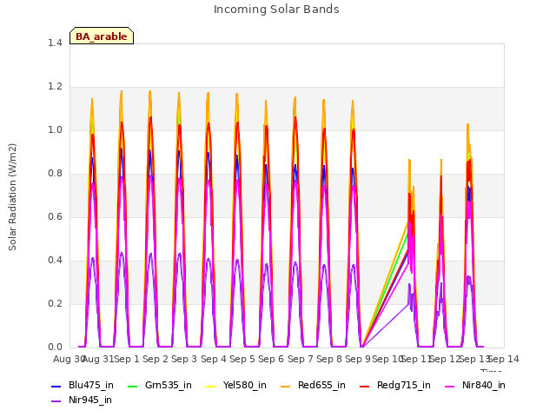The width and height of the screenshot is (556, 417).
Task: Click the yellow Yel580_in legend swatch
Action: (x=210, y=386)
